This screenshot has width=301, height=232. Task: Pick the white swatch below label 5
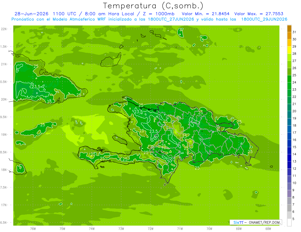coord(289,222)
